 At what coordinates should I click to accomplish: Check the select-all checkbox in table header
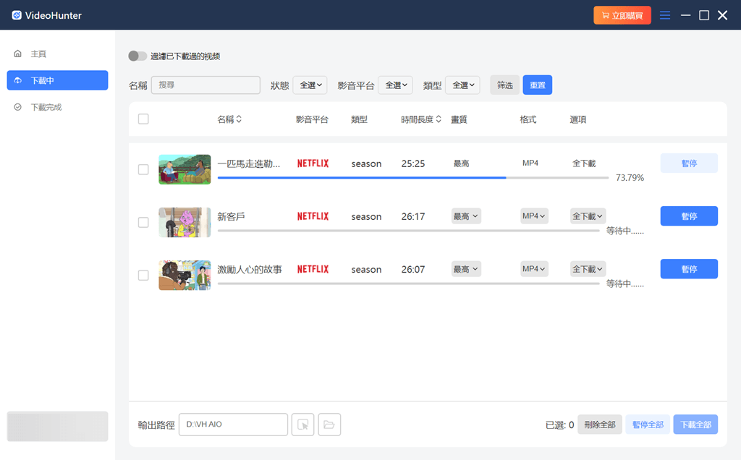tap(143, 119)
